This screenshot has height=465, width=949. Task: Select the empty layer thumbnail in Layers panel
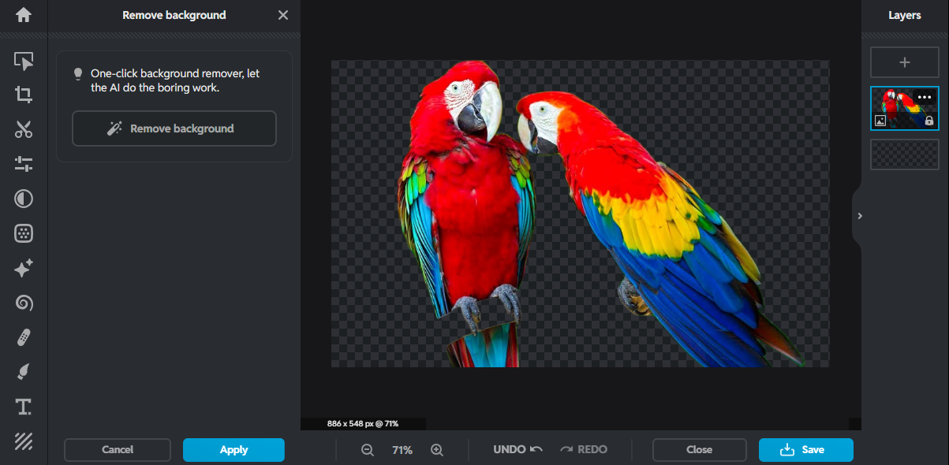point(904,154)
